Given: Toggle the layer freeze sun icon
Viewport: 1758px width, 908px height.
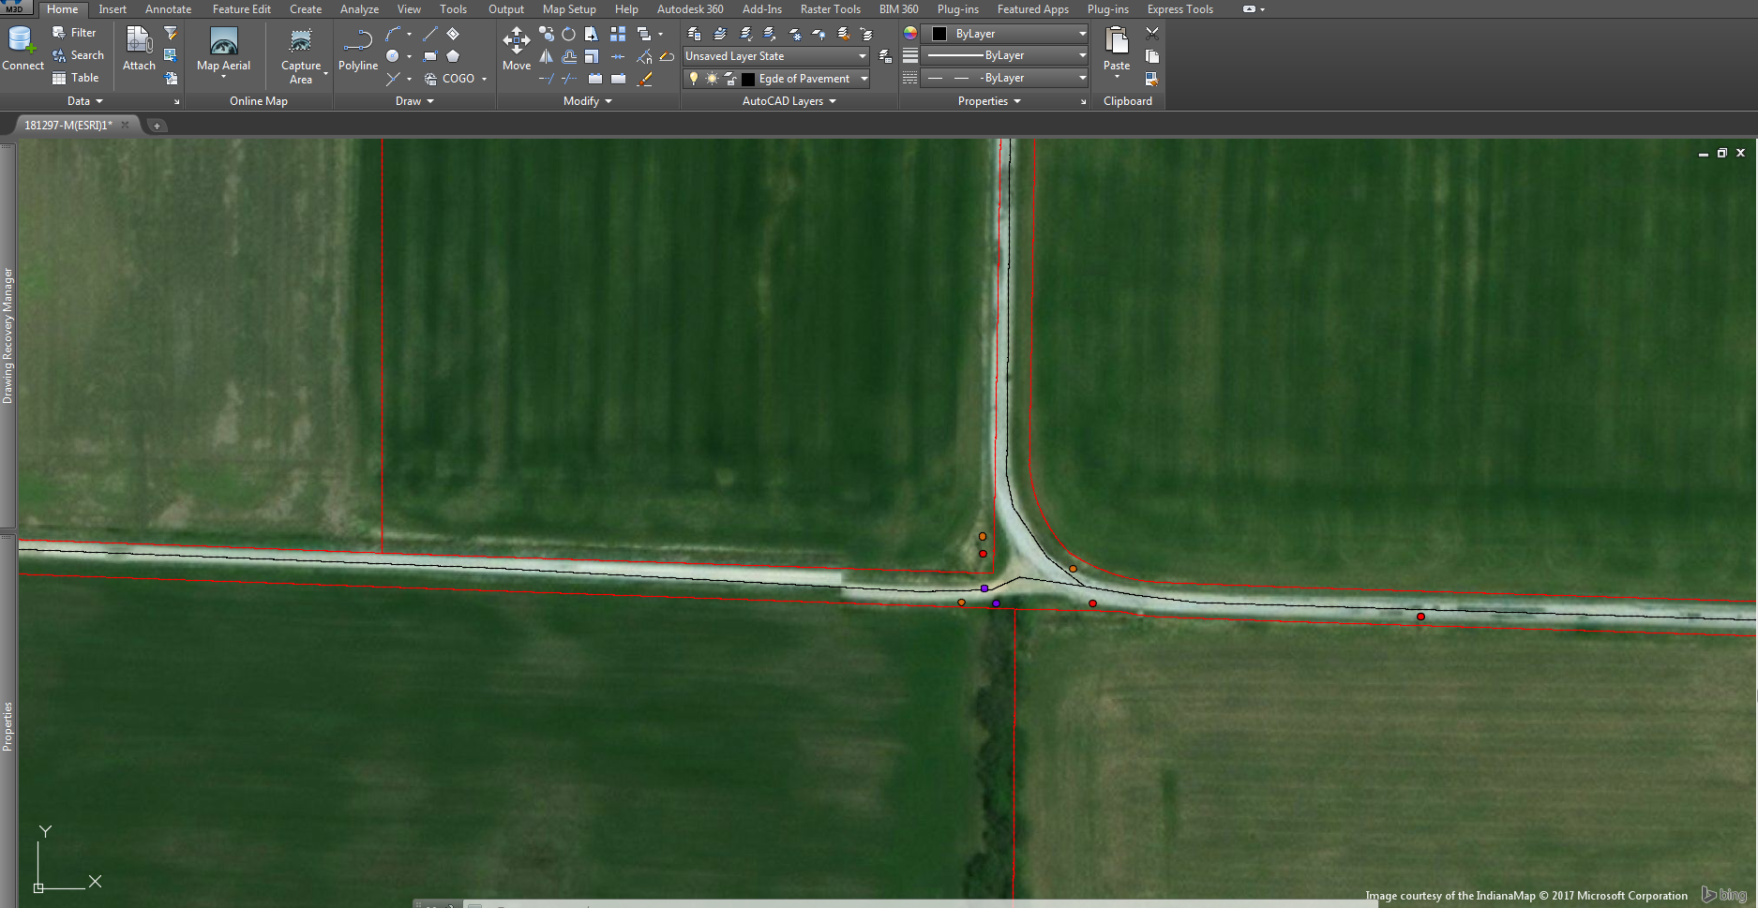Looking at the screenshot, I should (711, 79).
